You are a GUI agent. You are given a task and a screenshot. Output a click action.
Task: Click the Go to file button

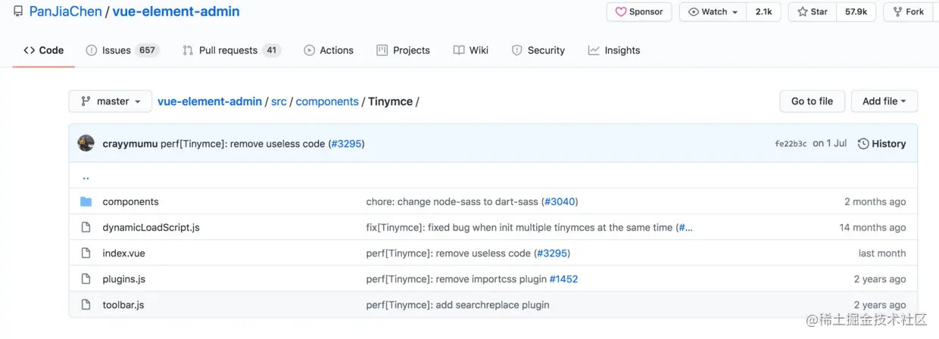point(812,101)
